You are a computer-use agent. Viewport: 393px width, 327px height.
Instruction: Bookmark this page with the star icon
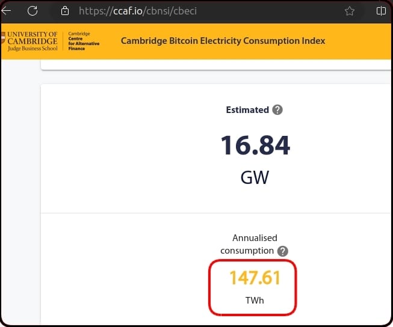(350, 11)
